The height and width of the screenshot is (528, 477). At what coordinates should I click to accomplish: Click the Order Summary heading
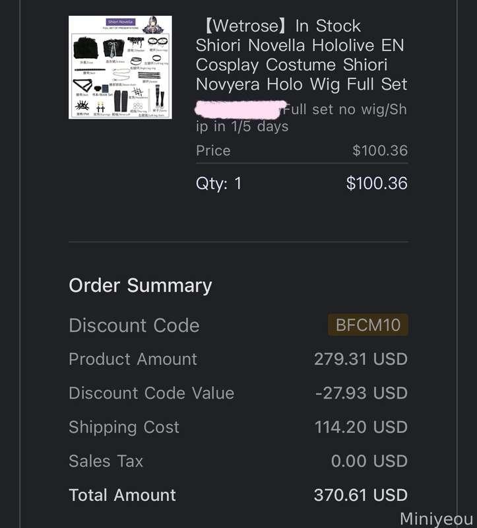click(141, 286)
